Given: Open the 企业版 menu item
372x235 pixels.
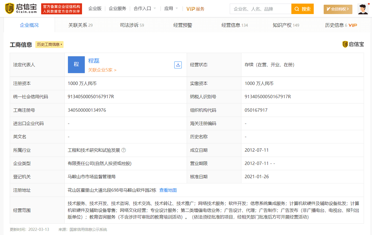Looking at the screenshot, I should (95, 9).
